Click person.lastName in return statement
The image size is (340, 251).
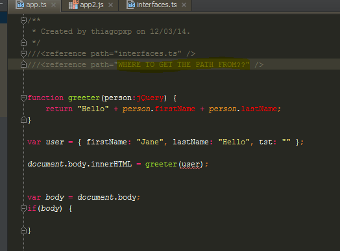pyautogui.click(x=243, y=109)
